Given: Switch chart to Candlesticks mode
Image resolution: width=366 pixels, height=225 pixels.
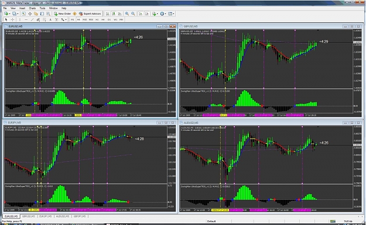Looking at the screenshot, I should click(x=114, y=14).
